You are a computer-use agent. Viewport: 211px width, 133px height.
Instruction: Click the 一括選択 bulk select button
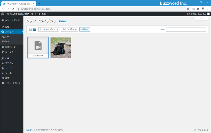point(85,29)
